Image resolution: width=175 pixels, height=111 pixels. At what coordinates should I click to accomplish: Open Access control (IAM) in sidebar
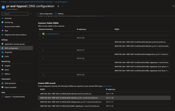point(12,27)
